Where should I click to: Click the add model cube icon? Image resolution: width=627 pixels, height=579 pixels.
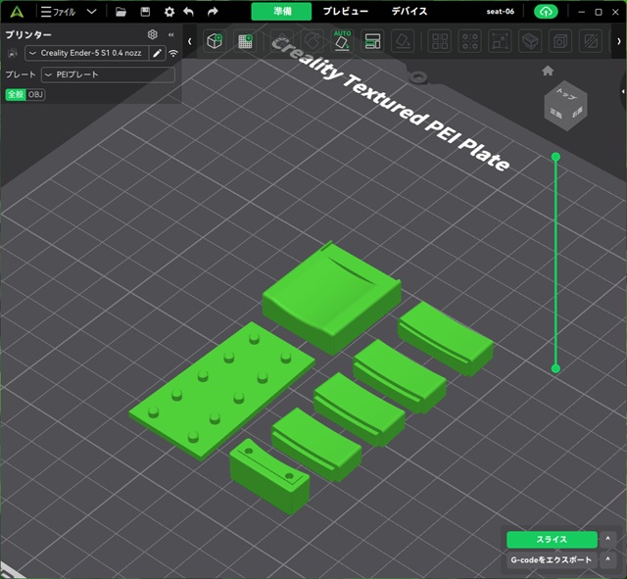[x=215, y=41]
